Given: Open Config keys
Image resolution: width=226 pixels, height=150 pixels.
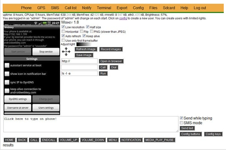Looking at the screenshot, I should point(213,134).
